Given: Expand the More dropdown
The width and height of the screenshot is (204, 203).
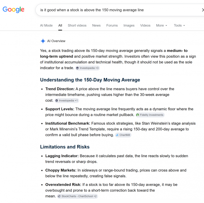Looking at the screenshot, I should 162,25.
